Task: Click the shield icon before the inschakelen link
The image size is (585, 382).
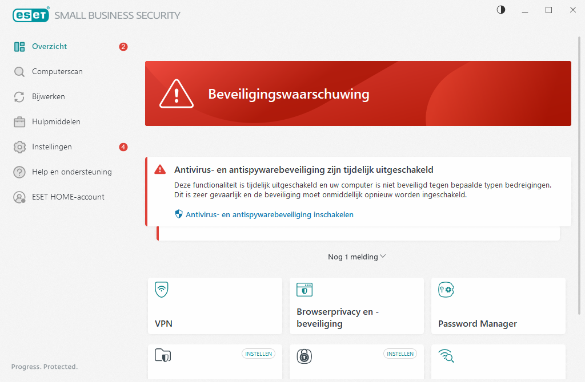Action: click(179, 214)
